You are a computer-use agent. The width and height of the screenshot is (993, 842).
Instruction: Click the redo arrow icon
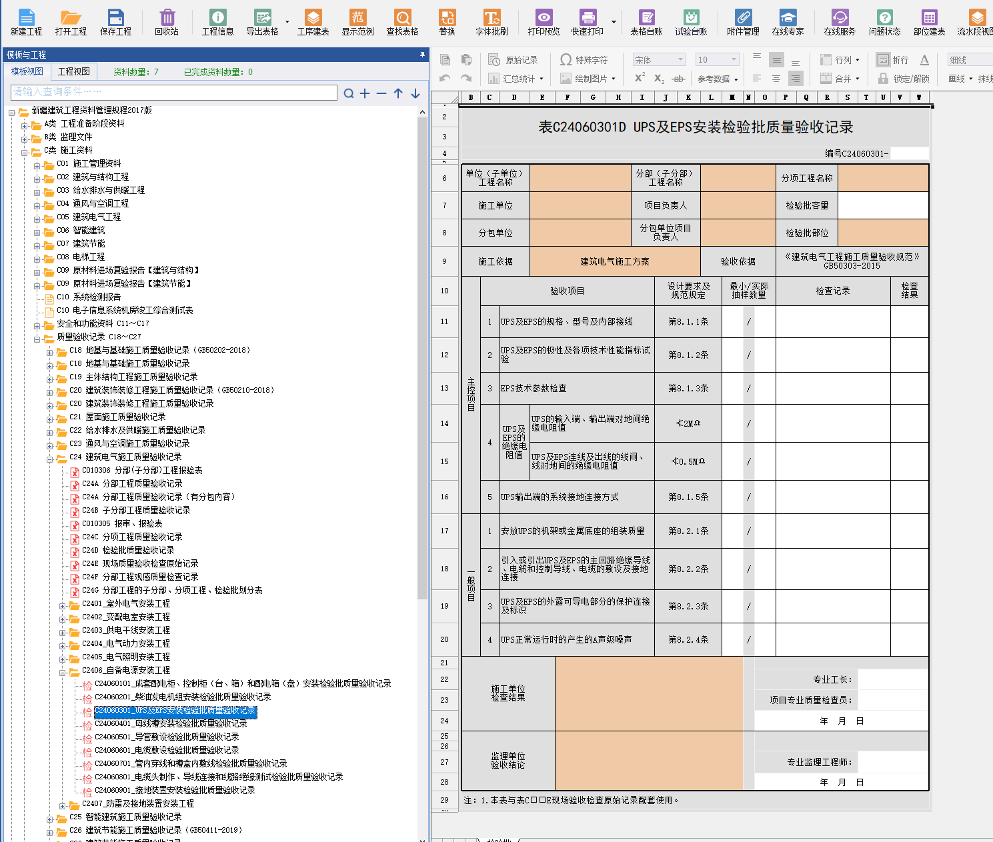click(x=466, y=79)
